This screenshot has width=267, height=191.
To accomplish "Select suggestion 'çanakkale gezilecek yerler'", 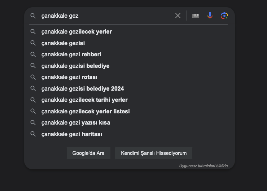I will (x=130, y=32).
